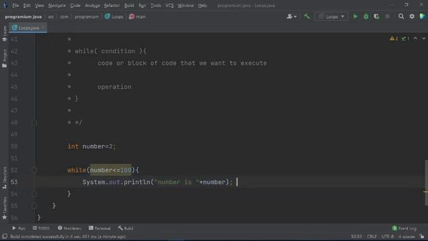The height and width of the screenshot is (241, 428).
Task: Open the Structure tool window
Action: pyautogui.click(x=5, y=178)
